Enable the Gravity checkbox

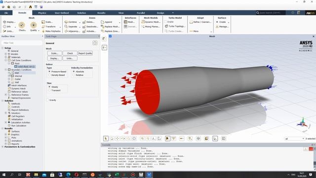pos(48,100)
